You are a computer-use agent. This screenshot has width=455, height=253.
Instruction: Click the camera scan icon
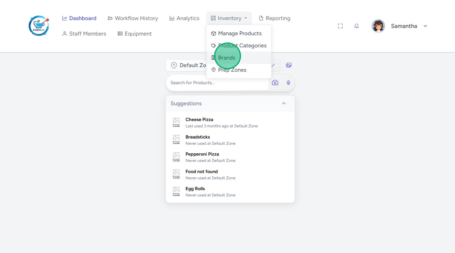(x=275, y=83)
